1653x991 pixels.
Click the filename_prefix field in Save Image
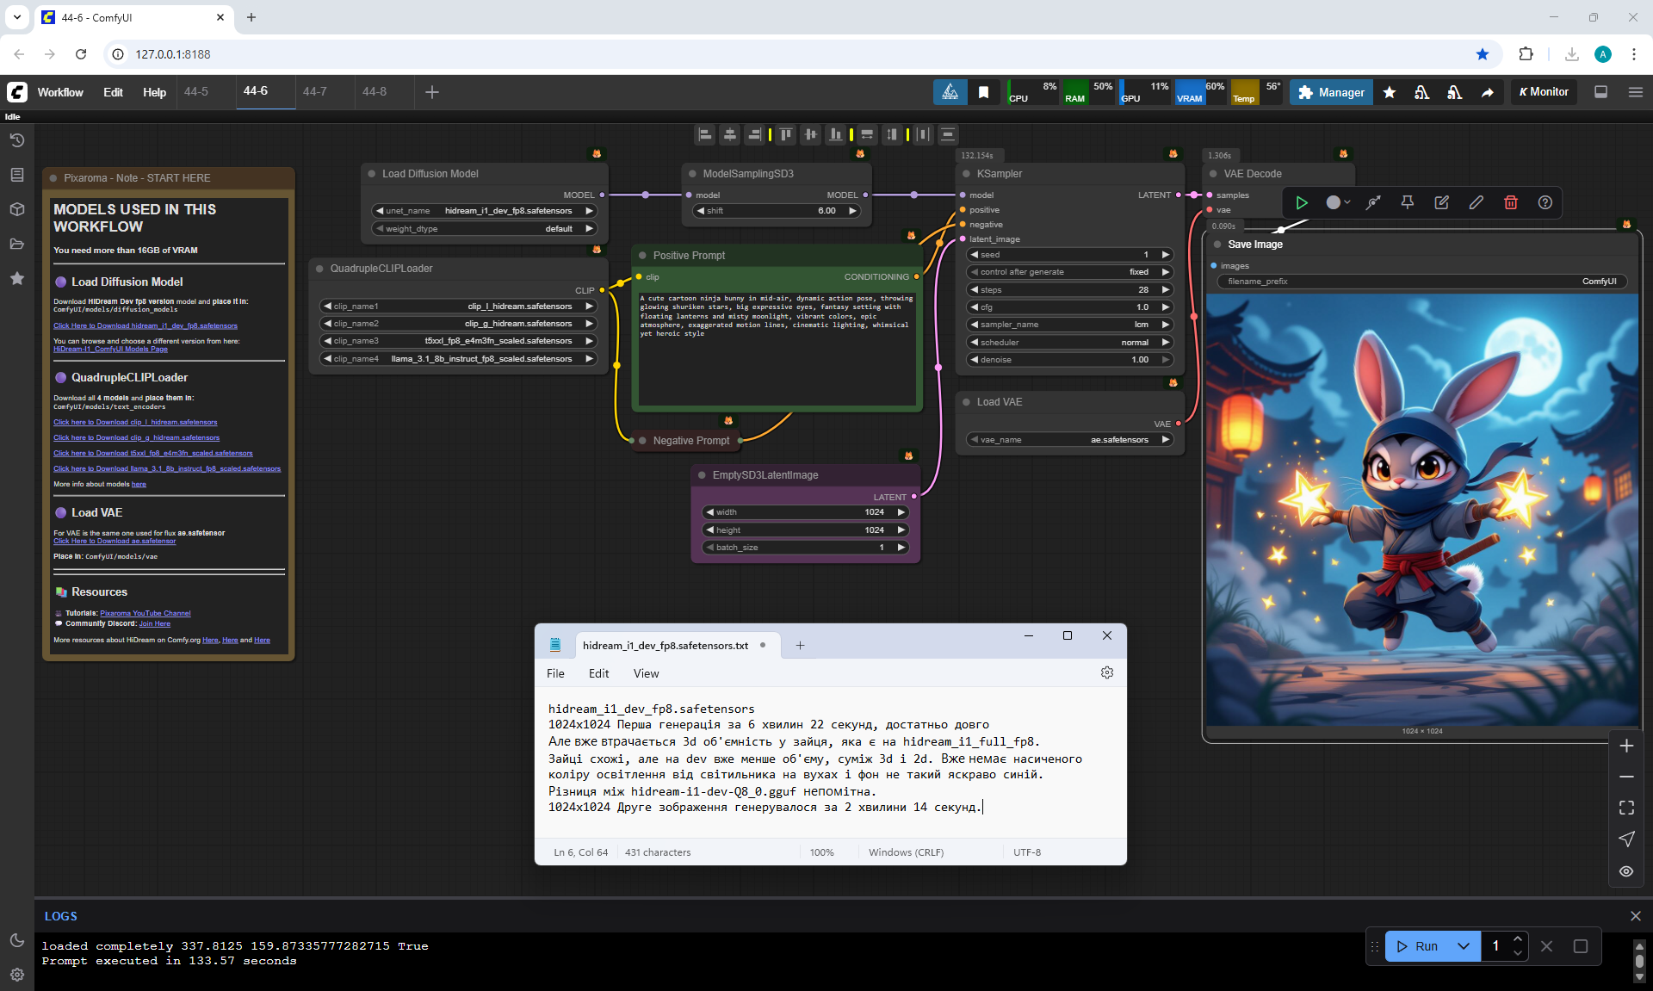[x=1421, y=282]
